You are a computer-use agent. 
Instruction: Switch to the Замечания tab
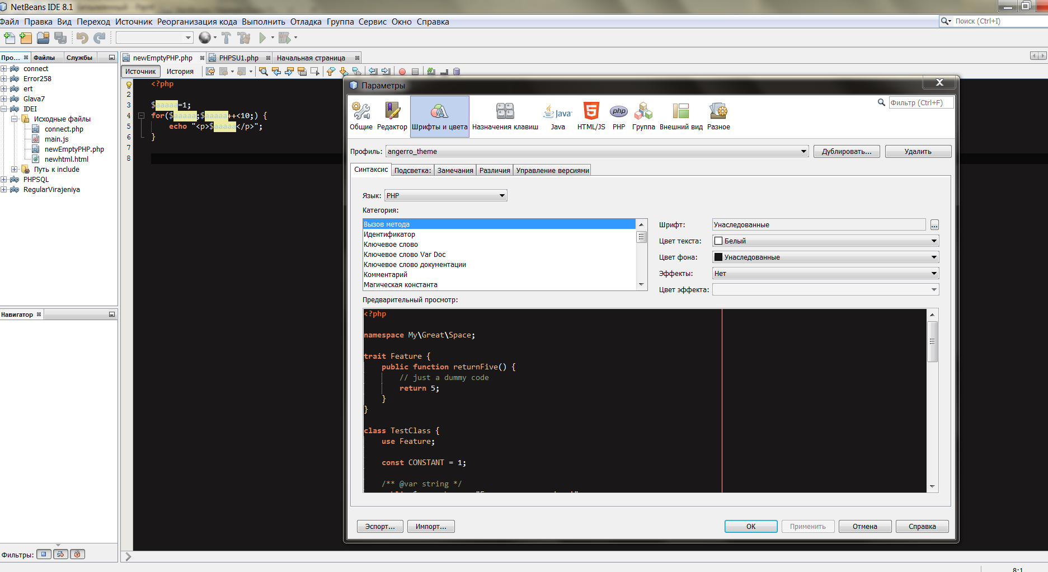click(455, 170)
